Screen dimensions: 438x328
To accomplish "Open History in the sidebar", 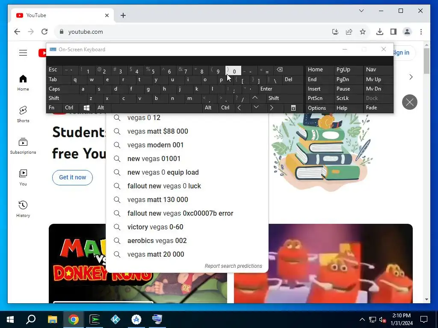I will pos(23,209).
